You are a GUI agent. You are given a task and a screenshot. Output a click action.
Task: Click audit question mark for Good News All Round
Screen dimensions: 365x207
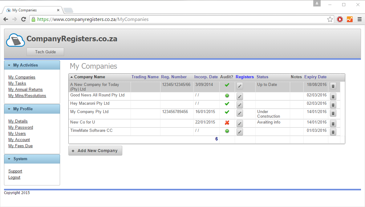tap(227, 95)
